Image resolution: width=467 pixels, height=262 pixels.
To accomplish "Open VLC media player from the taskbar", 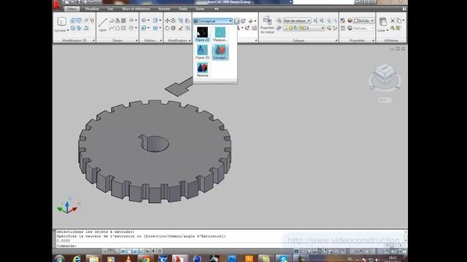I will (x=128, y=258).
